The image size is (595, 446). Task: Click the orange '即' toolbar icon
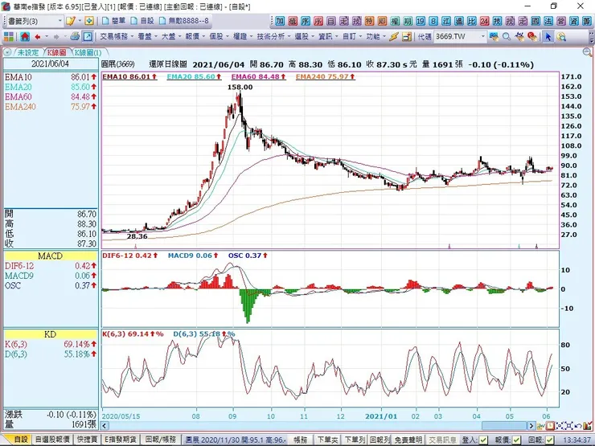382,21
